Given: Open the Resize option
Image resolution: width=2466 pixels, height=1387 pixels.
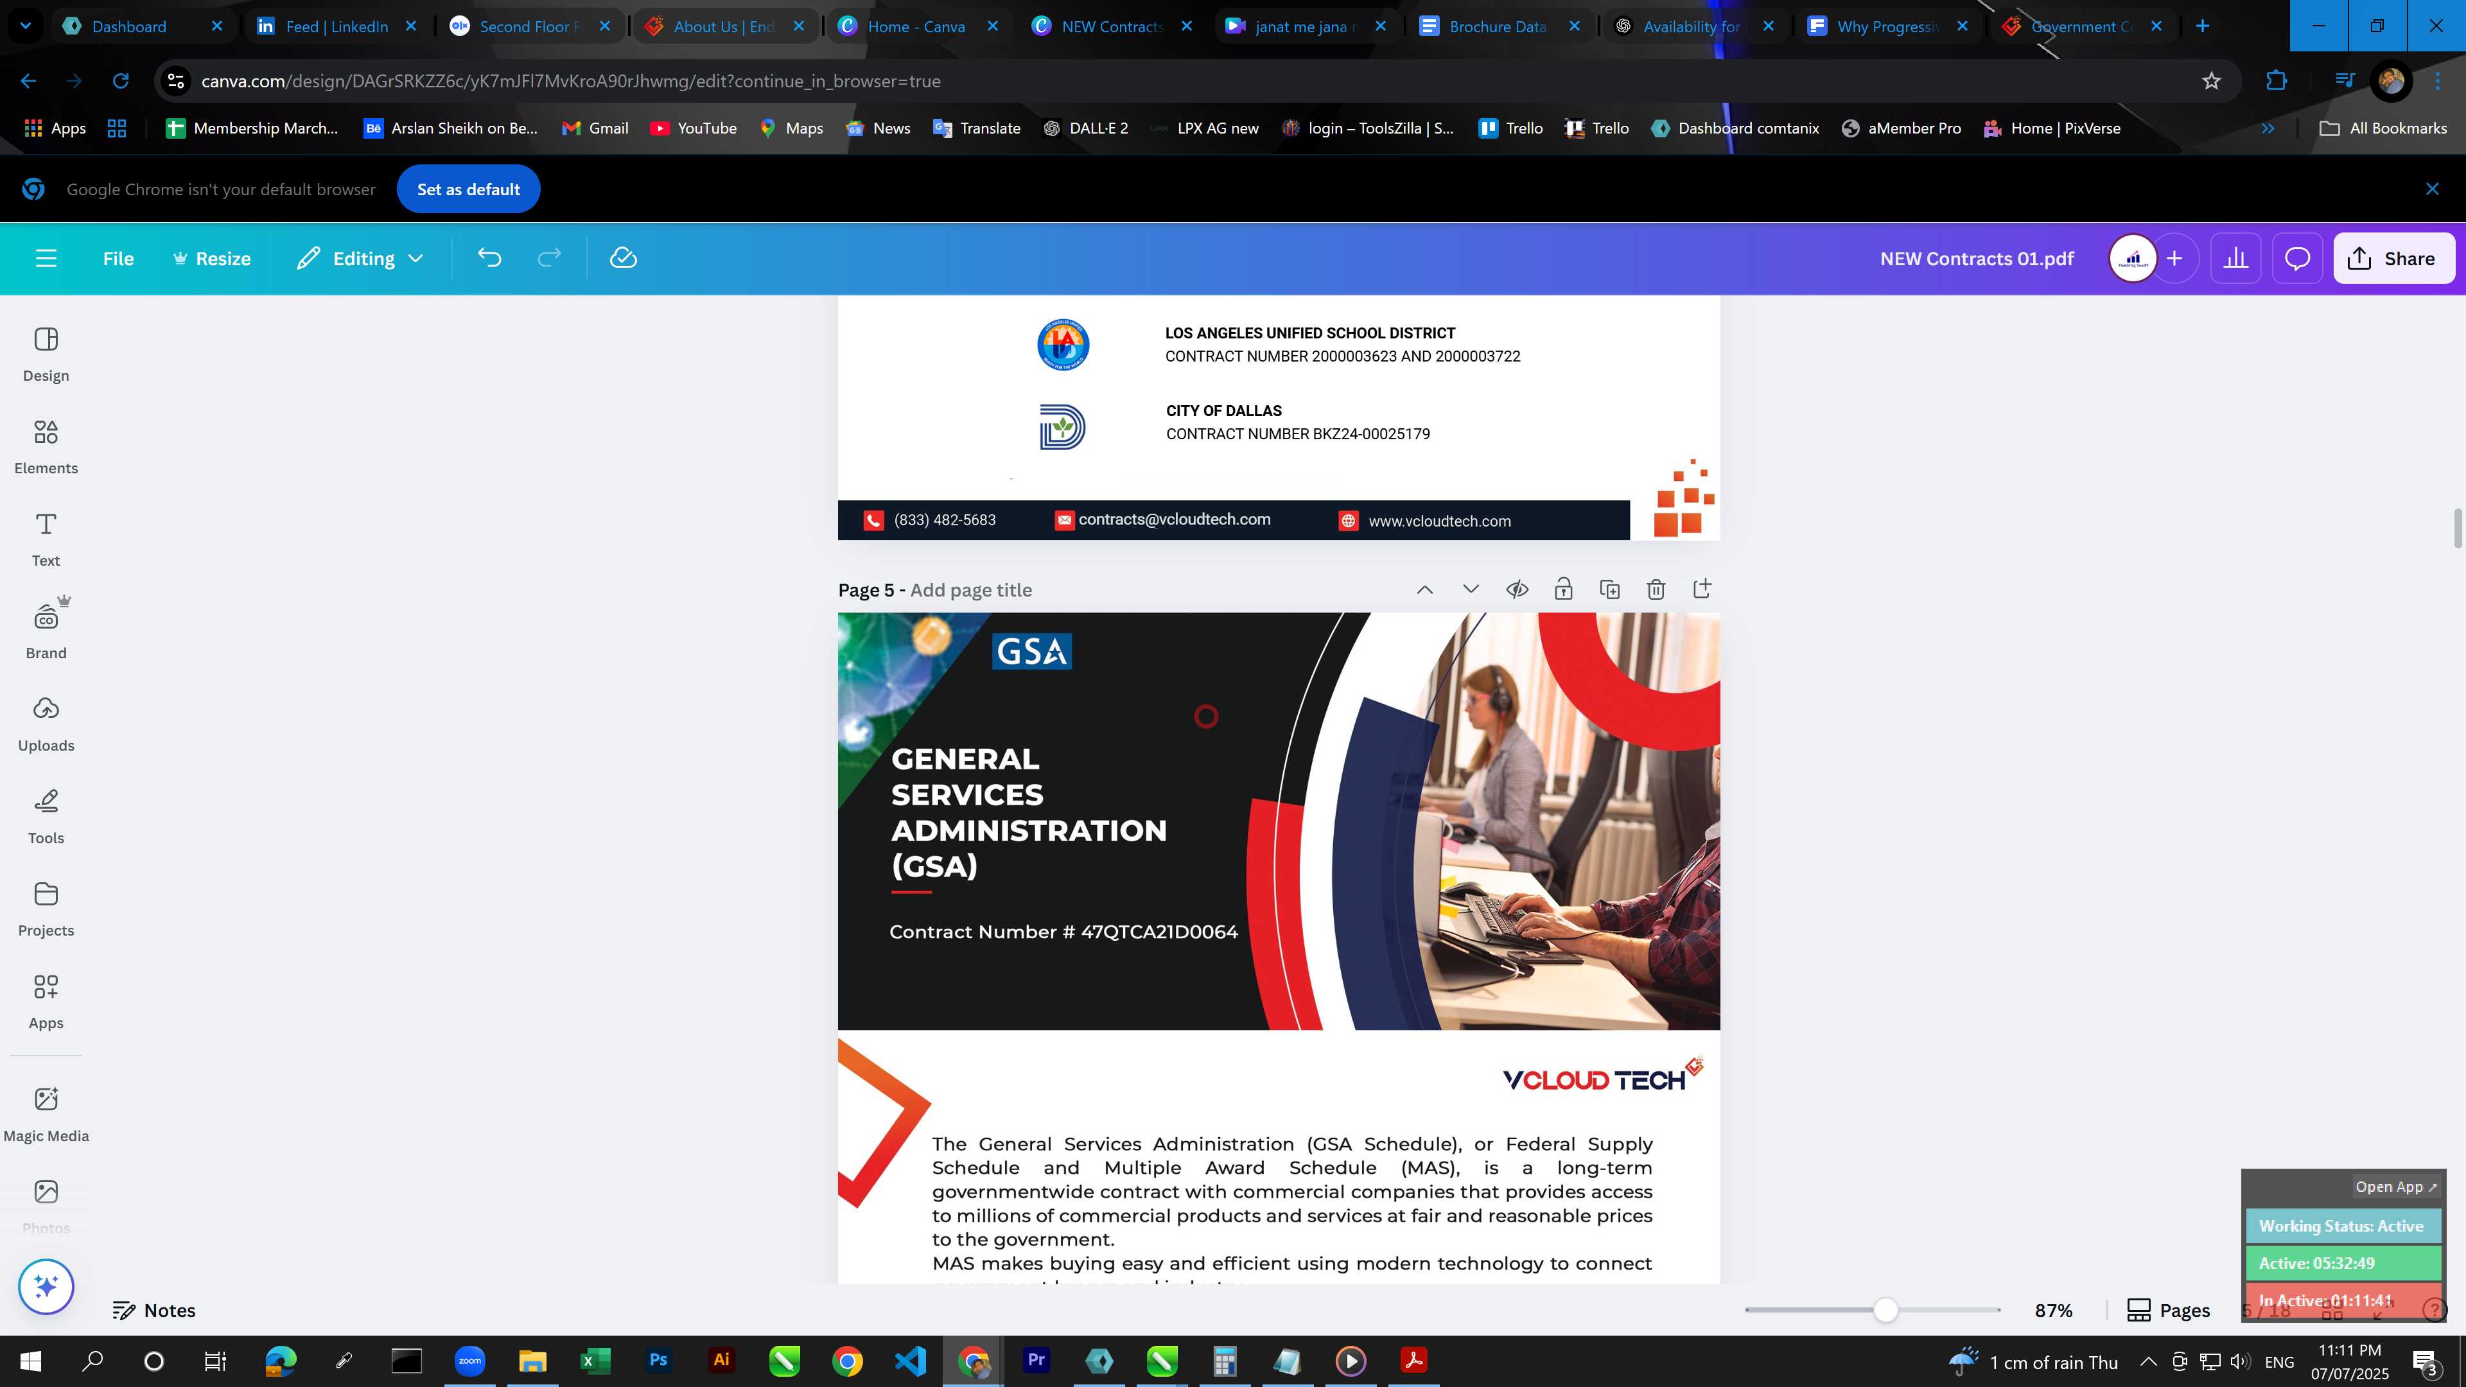Looking at the screenshot, I should point(211,258).
